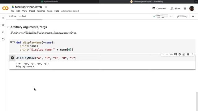Image resolution: width=198 pixels, height=111 pixels.
Task: Open the Comment button
Action: tap(159, 8)
